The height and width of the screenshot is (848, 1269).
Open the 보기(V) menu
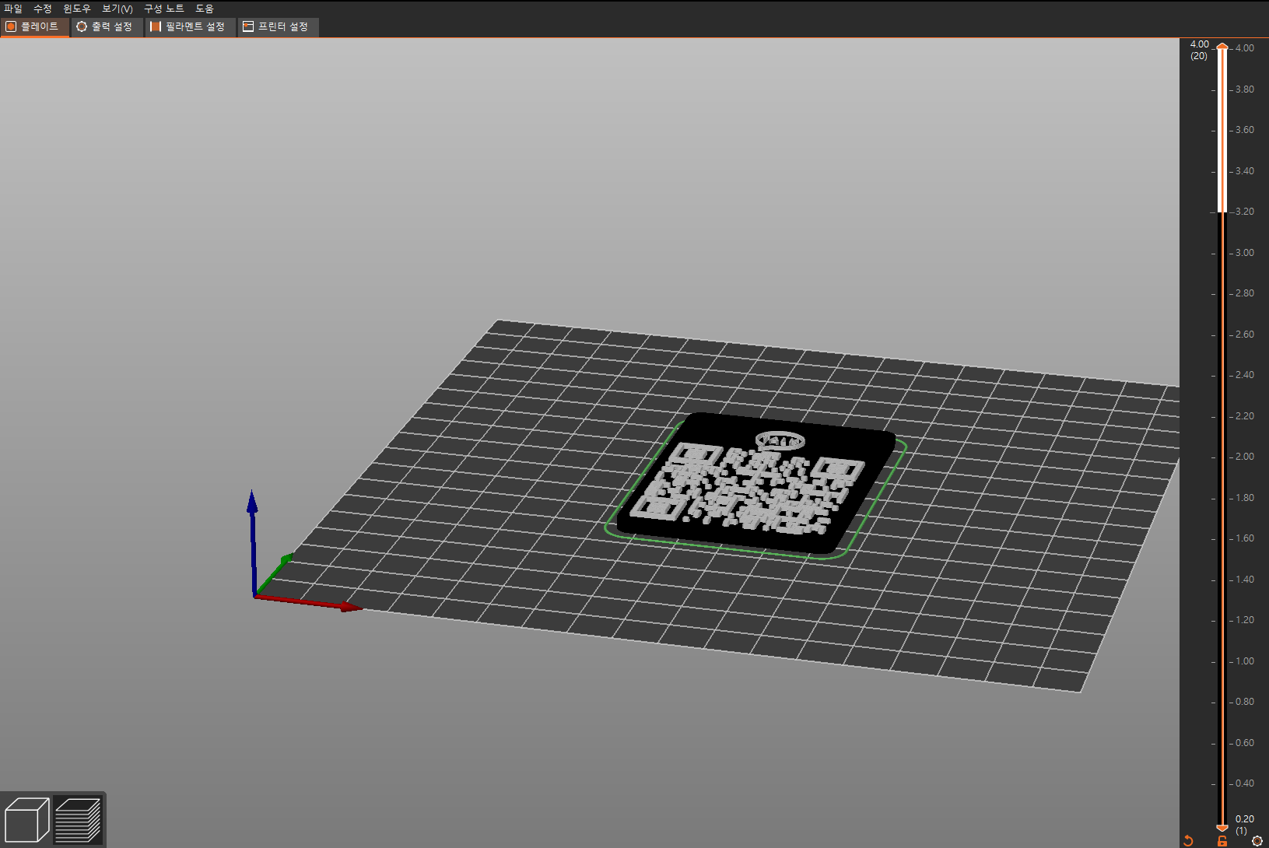117,9
